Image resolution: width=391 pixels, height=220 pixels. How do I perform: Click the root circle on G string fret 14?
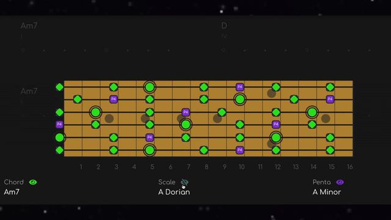click(x=312, y=112)
